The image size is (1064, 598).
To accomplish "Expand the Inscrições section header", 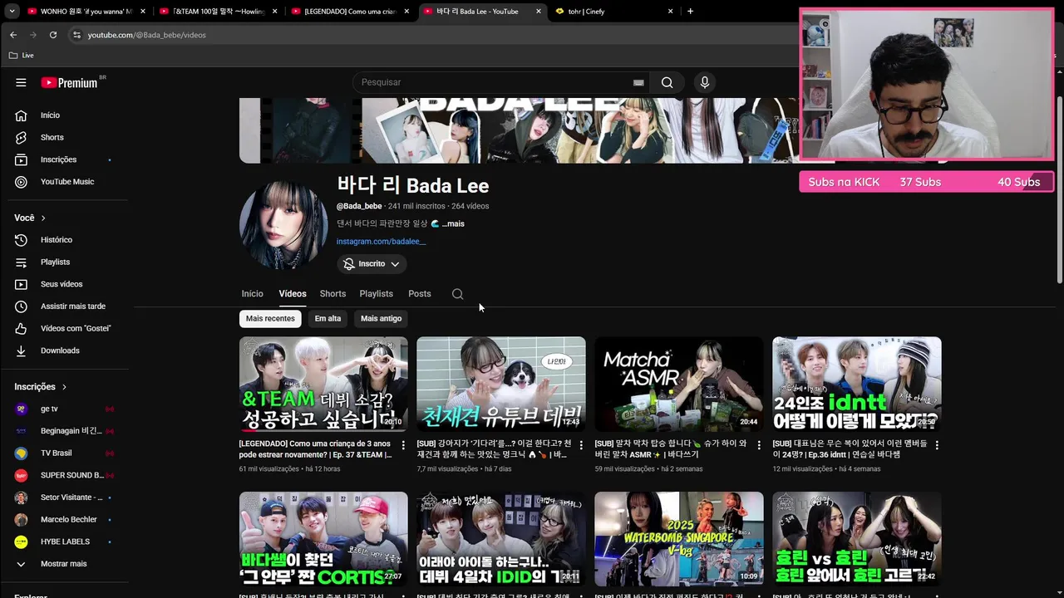I will pos(40,386).
